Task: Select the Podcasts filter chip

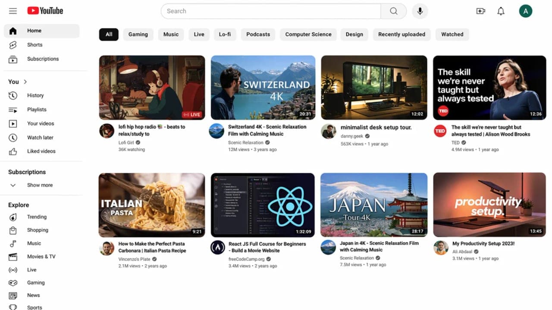Action: coord(258,34)
